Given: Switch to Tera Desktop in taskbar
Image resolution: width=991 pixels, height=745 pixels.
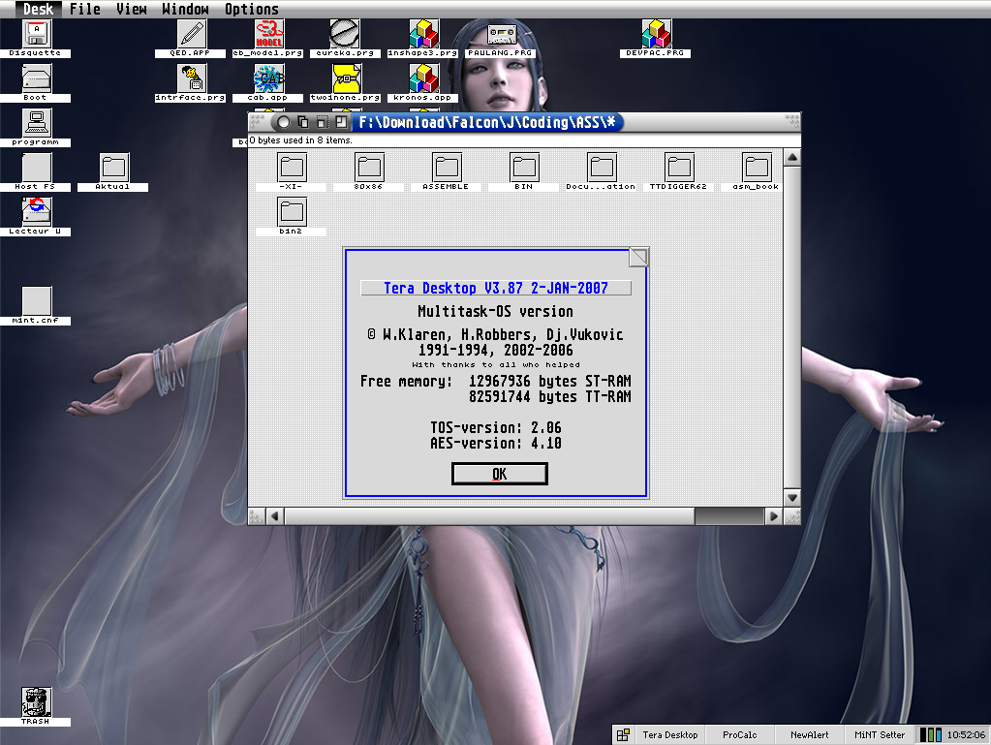Looking at the screenshot, I should coord(670,735).
